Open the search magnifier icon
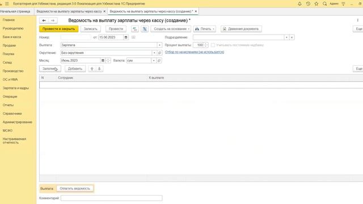 [324, 4]
